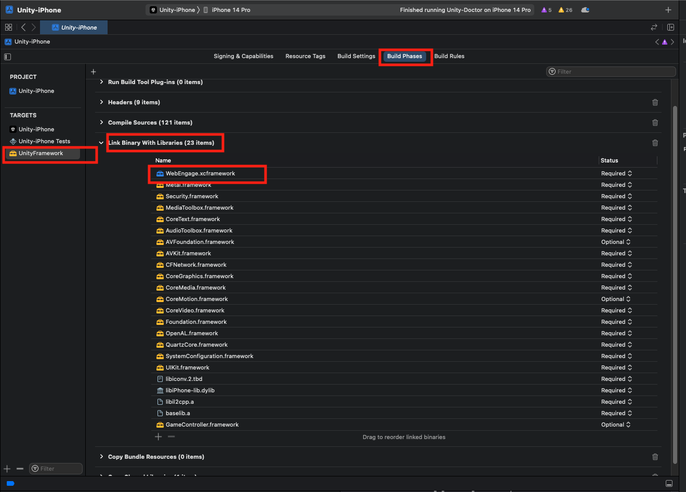Image resolution: width=686 pixels, height=492 pixels.
Task: Click the build phases Filter field
Action: pos(613,72)
